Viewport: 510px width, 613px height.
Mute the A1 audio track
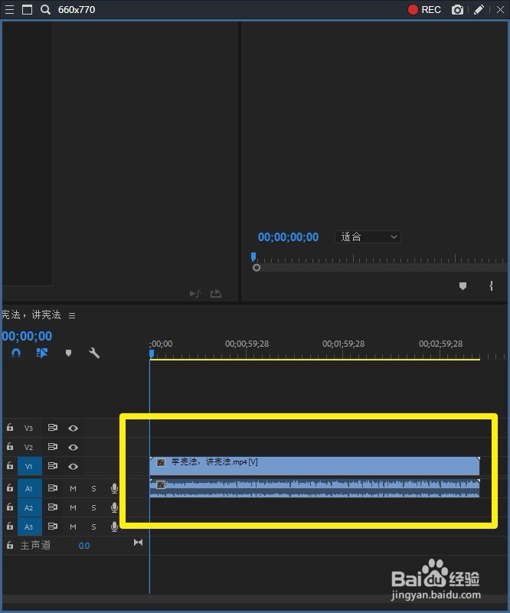[x=74, y=488]
